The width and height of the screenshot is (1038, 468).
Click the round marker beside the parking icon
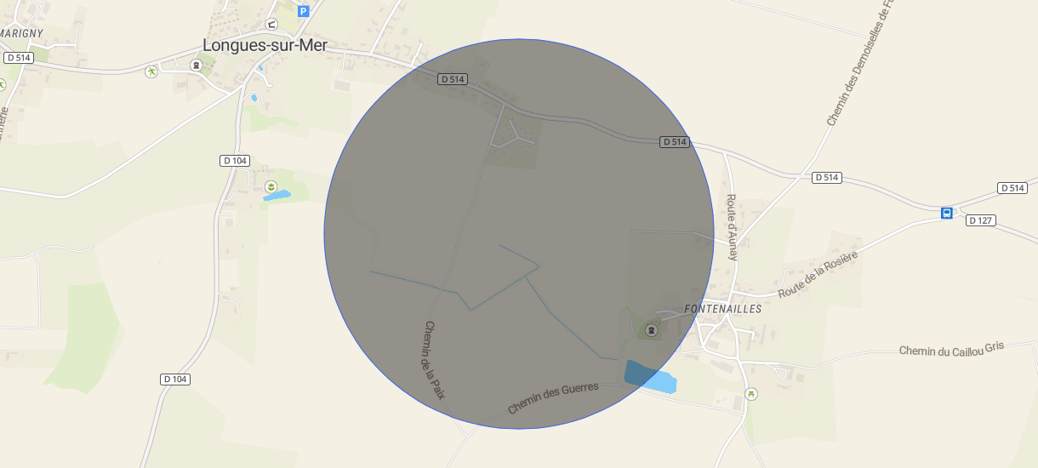pos(271,23)
